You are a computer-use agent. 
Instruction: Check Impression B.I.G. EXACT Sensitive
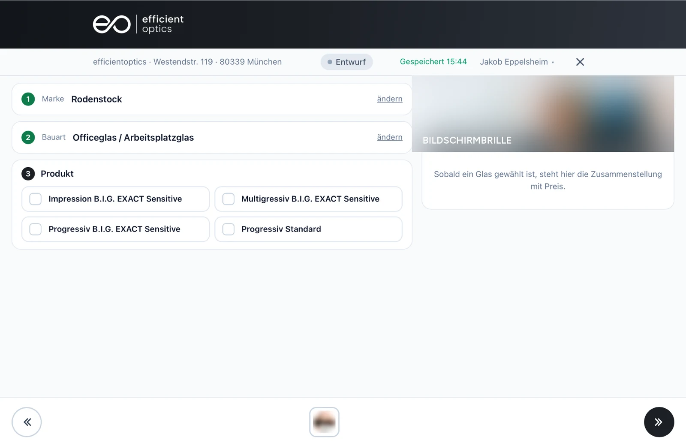[x=115, y=199]
